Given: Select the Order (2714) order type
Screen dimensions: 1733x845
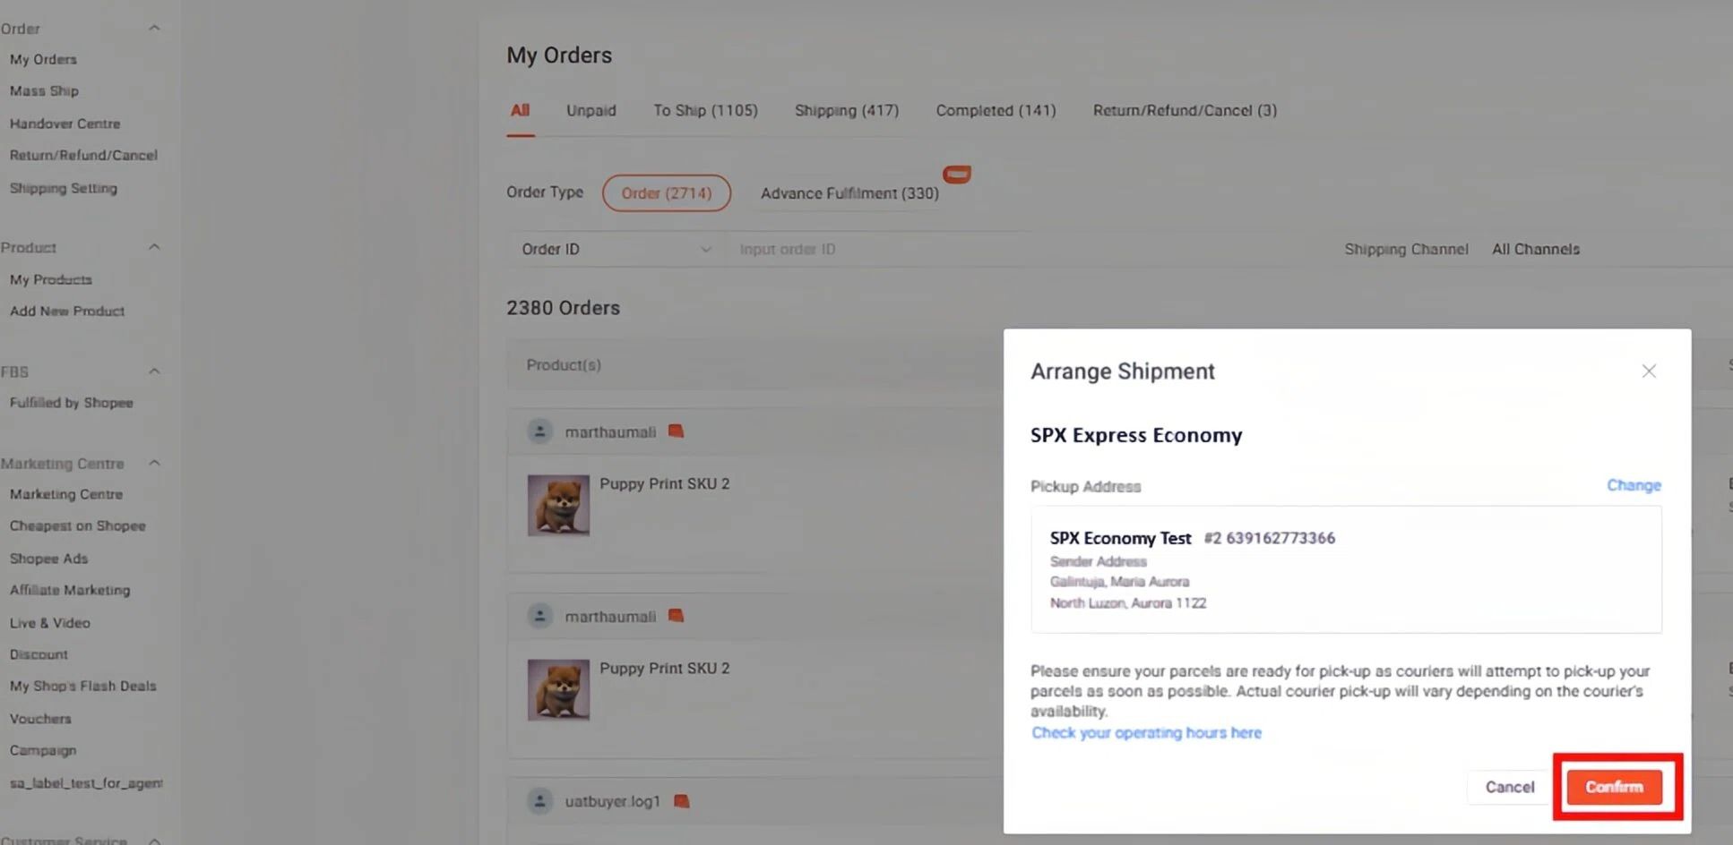Looking at the screenshot, I should (x=667, y=192).
